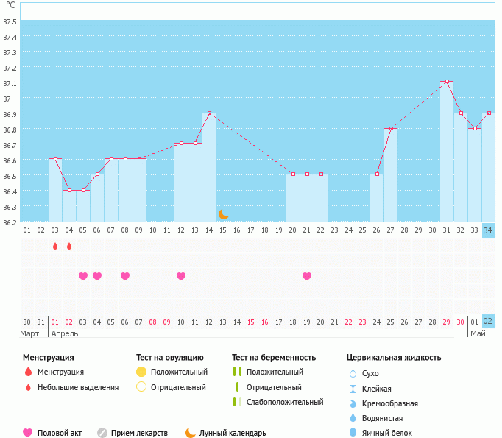Viewport: 502px width, 438px height.
Task: Click the menstruation drop on cycle day 04
Action: 69,246
